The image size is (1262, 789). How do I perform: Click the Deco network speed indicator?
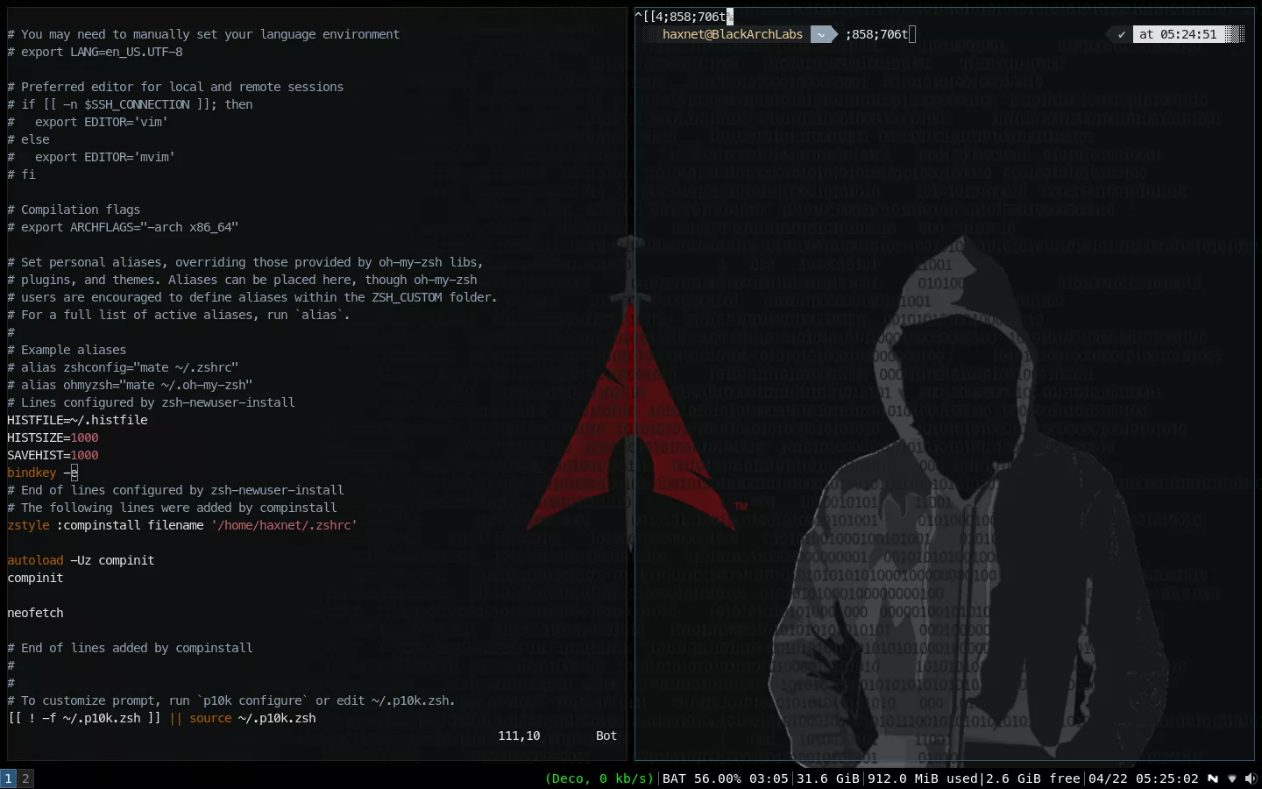coord(599,778)
